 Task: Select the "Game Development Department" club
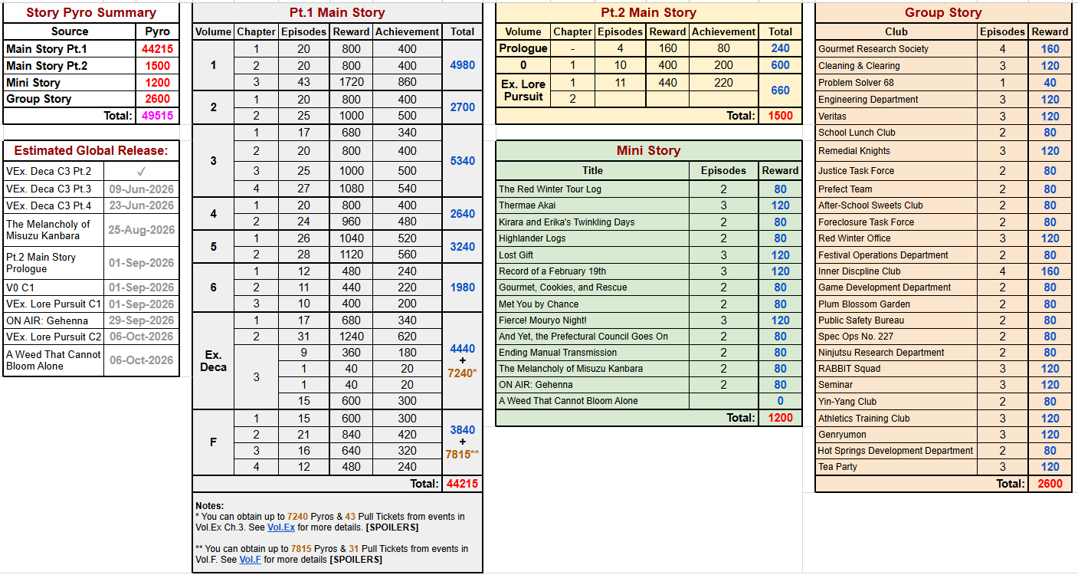(x=885, y=287)
